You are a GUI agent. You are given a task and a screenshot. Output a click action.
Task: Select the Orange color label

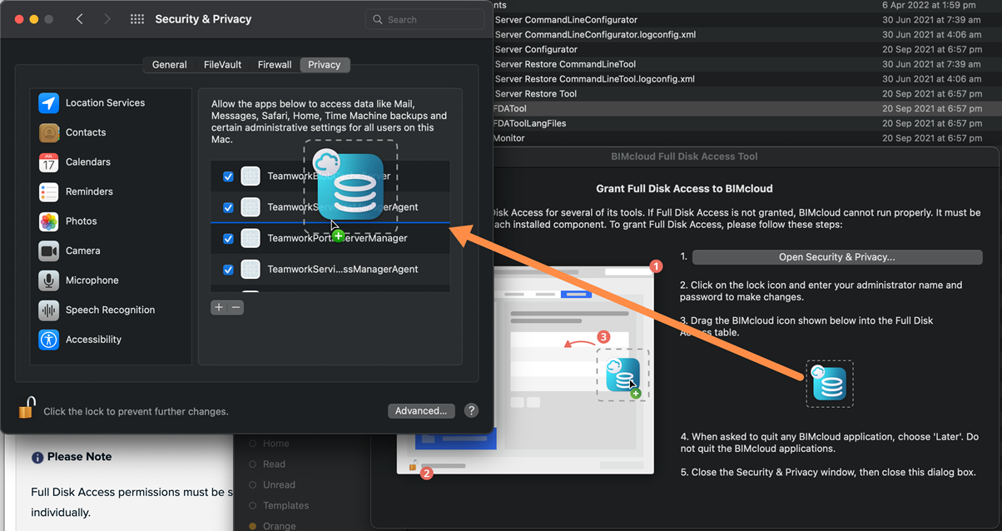click(x=281, y=525)
